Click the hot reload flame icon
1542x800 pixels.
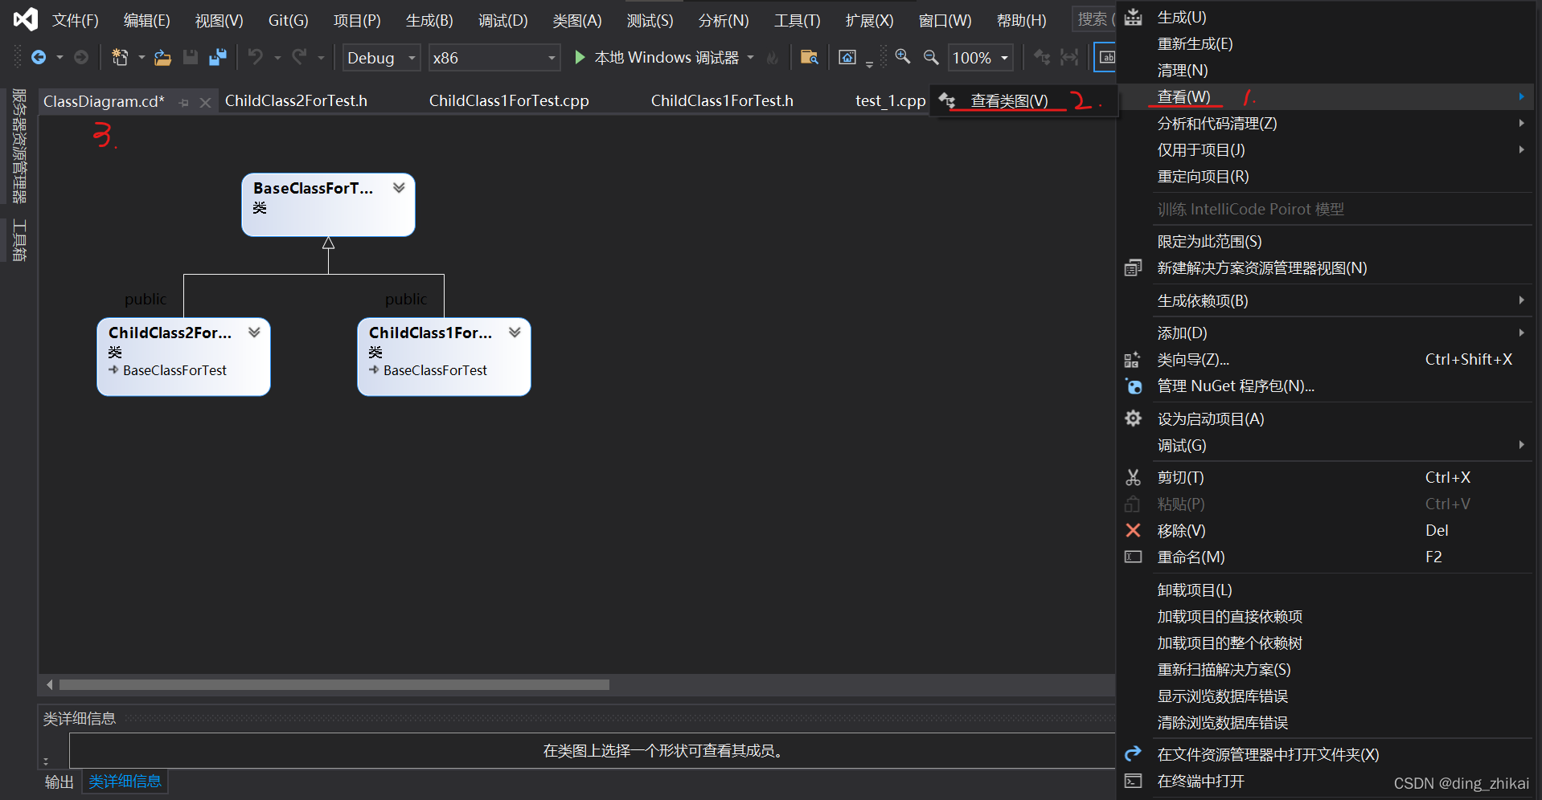click(x=773, y=58)
